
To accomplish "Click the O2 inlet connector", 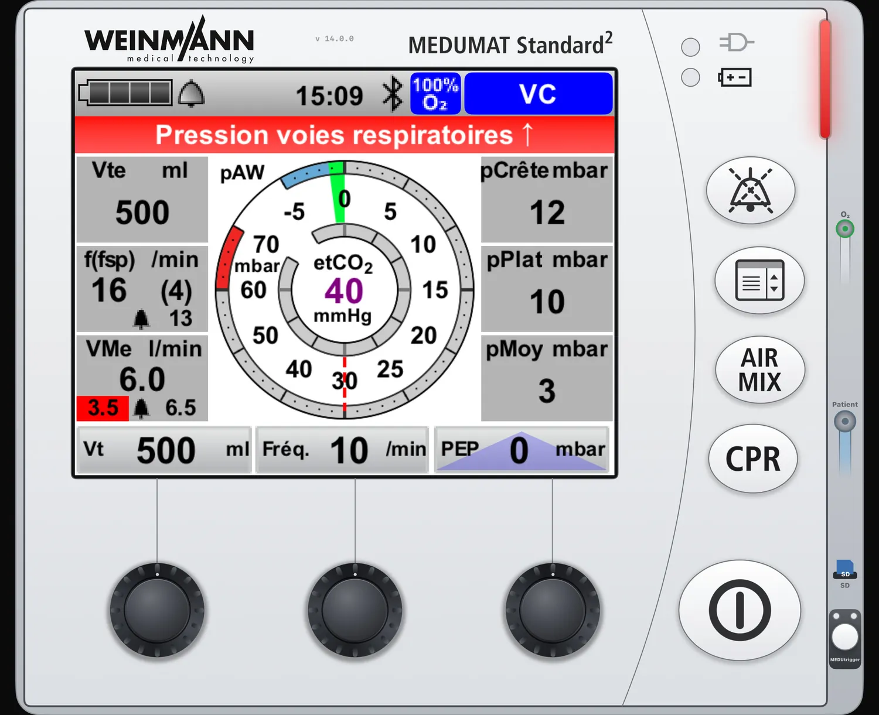I will [845, 228].
